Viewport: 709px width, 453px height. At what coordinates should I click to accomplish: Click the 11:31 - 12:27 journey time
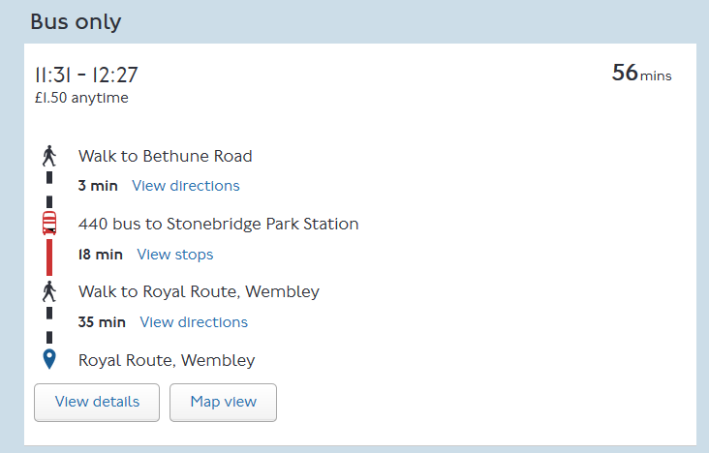tap(86, 75)
